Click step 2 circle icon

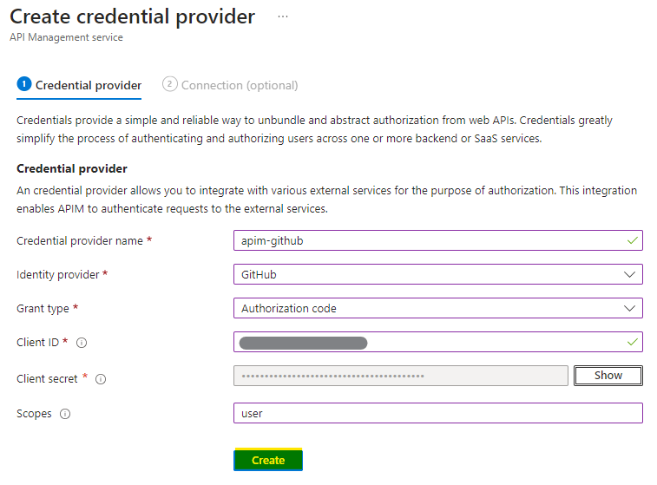pyautogui.click(x=170, y=84)
